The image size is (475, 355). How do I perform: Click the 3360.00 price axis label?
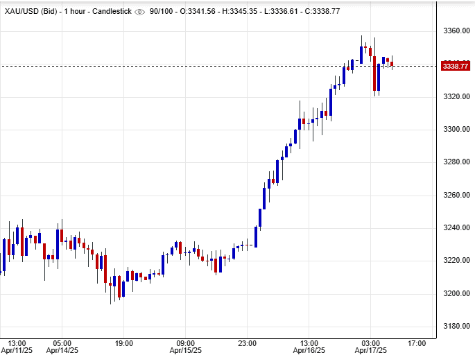[x=456, y=31]
